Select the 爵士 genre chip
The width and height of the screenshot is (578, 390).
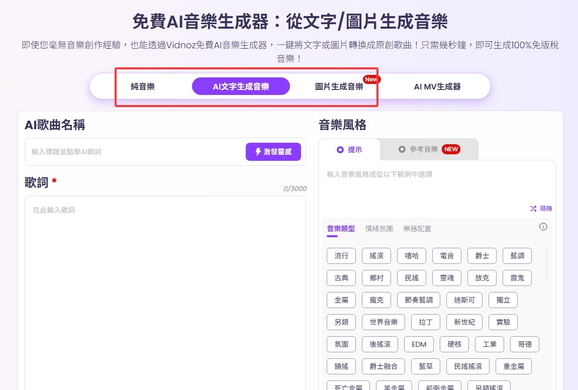coord(481,255)
